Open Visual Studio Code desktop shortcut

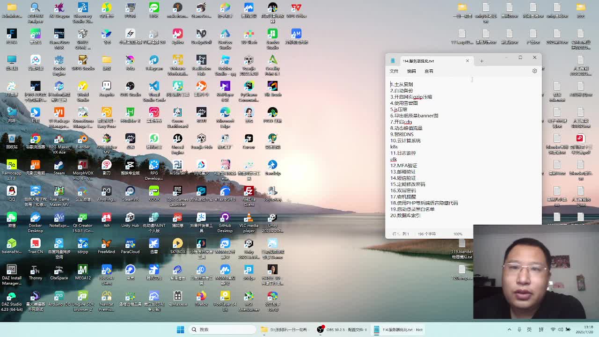click(154, 87)
